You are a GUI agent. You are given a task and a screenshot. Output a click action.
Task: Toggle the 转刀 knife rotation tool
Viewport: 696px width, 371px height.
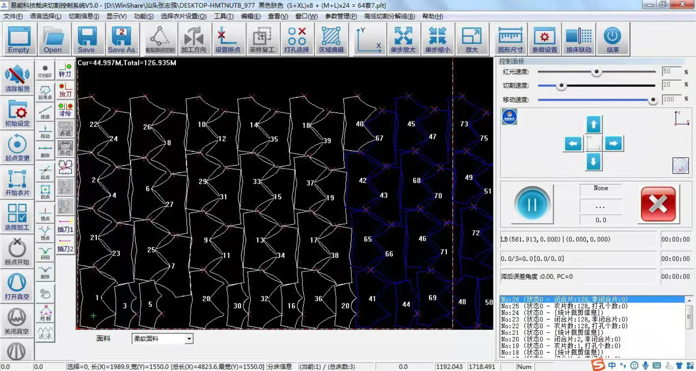point(65,70)
